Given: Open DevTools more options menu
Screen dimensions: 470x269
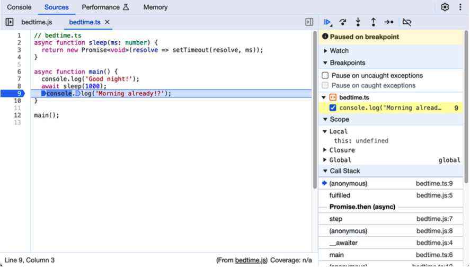Looking at the screenshot, I should pyautogui.click(x=460, y=7).
